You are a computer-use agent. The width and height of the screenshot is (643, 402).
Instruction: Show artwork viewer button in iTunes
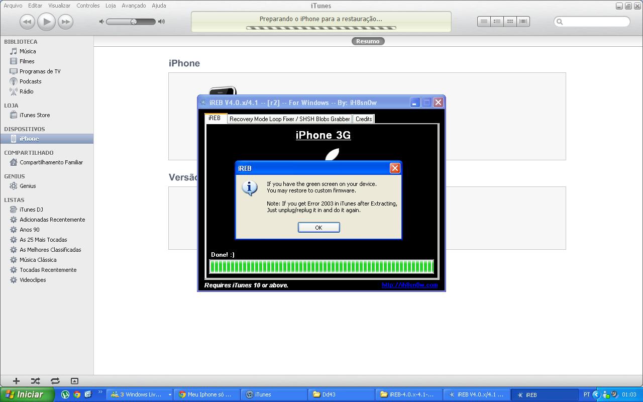tap(74, 381)
